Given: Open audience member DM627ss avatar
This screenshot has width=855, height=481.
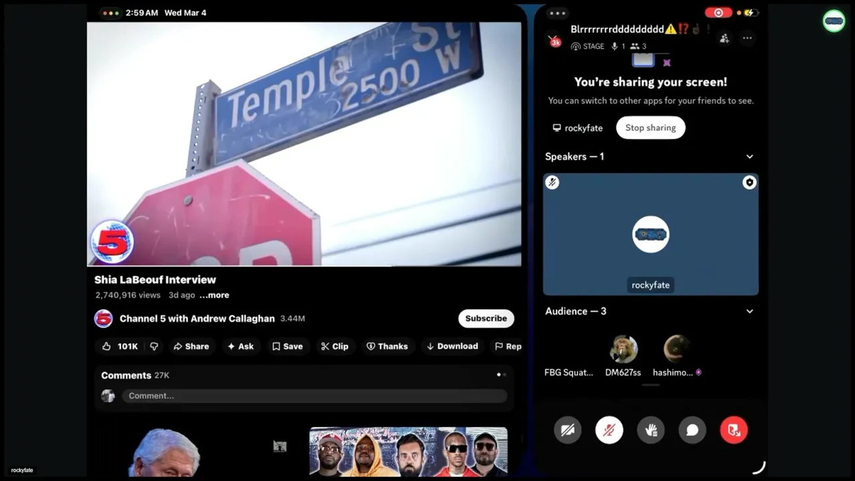Looking at the screenshot, I should tap(623, 349).
